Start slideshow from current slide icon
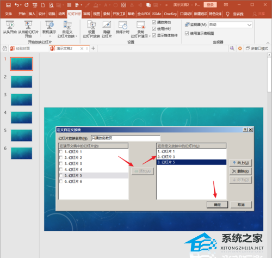This screenshot has height=258, width=272. 28,25
